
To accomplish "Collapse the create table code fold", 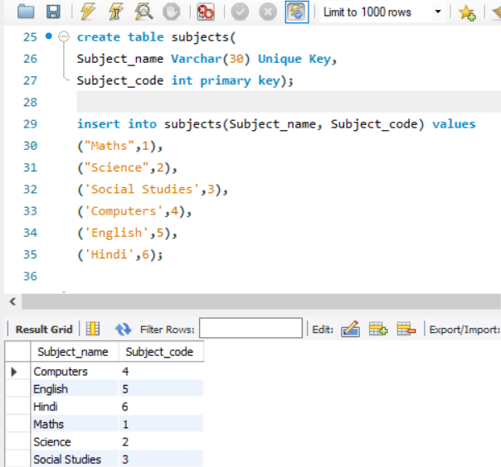I will tap(64, 36).
